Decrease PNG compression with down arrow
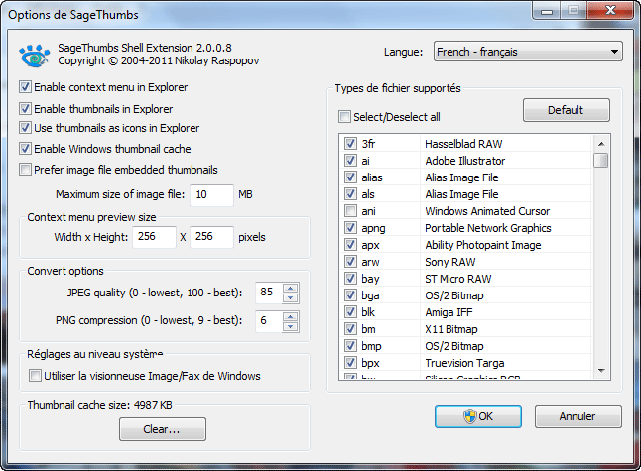641x471 pixels. pyautogui.click(x=291, y=327)
